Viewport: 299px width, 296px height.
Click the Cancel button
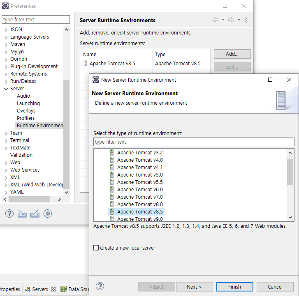275,287
